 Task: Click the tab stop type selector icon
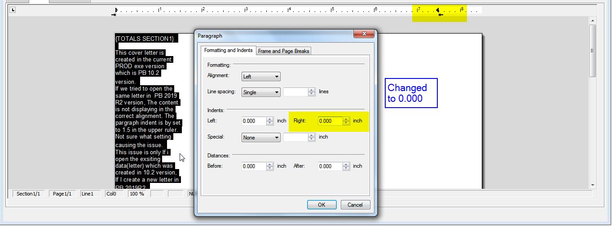(13, 10)
